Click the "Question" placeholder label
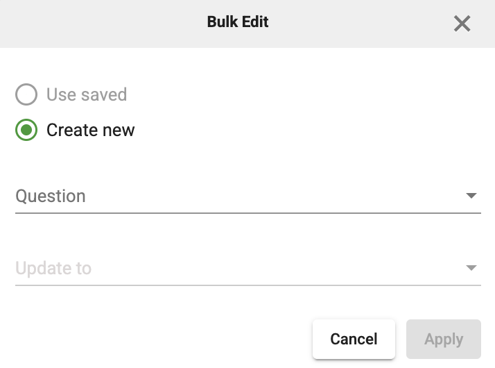Image resolution: width=495 pixels, height=368 pixels. click(x=51, y=196)
